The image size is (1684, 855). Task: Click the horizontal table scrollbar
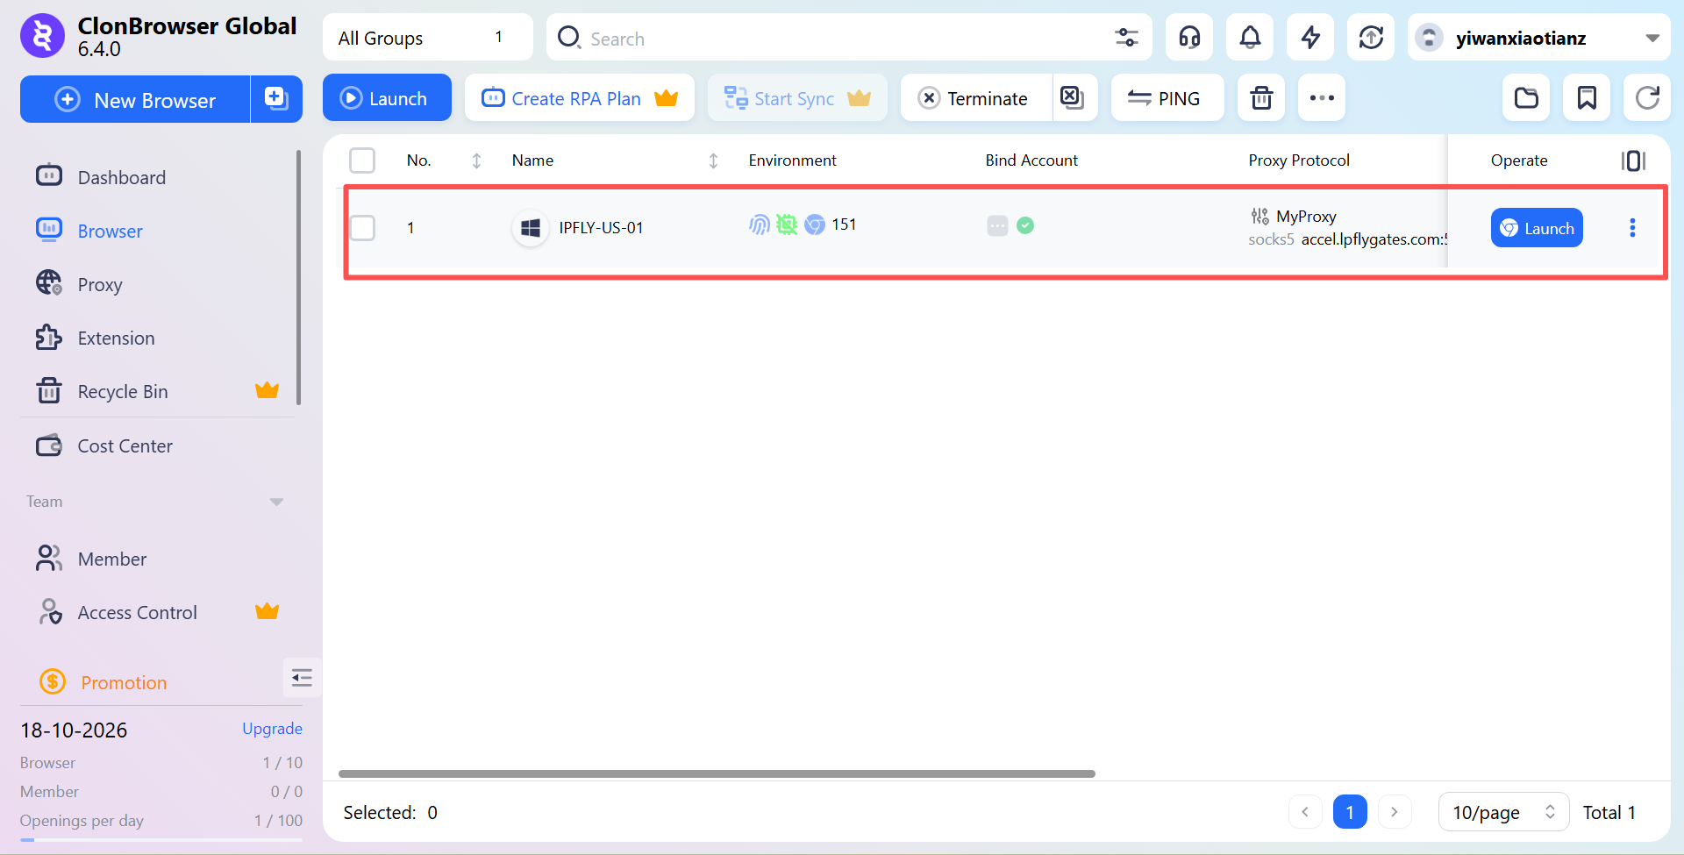tap(717, 773)
